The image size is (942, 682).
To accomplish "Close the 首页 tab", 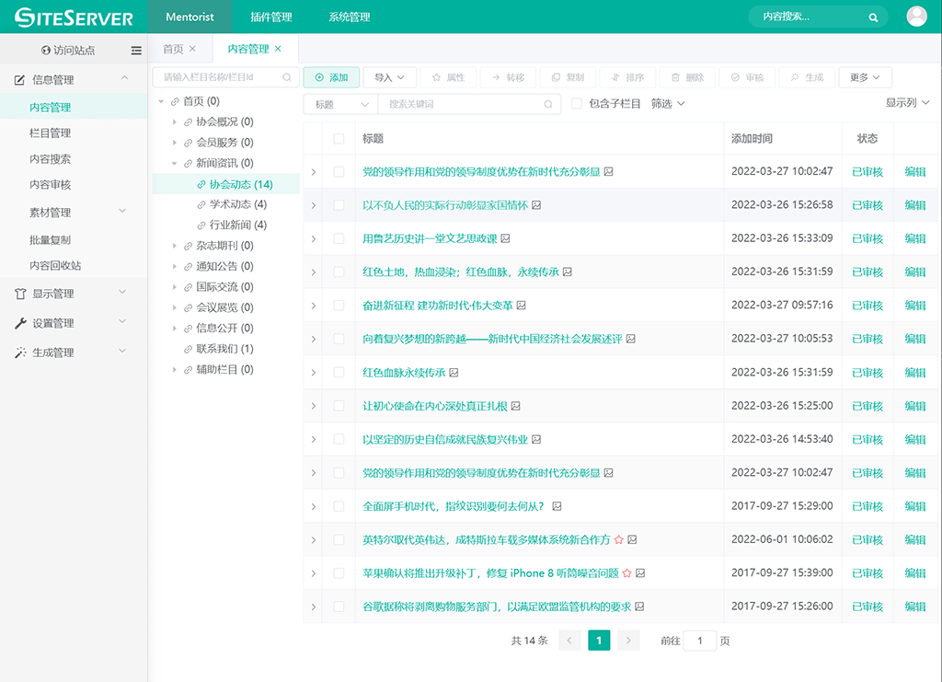I will [x=192, y=49].
